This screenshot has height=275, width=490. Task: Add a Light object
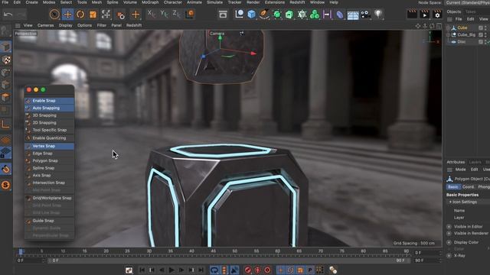(x=378, y=14)
